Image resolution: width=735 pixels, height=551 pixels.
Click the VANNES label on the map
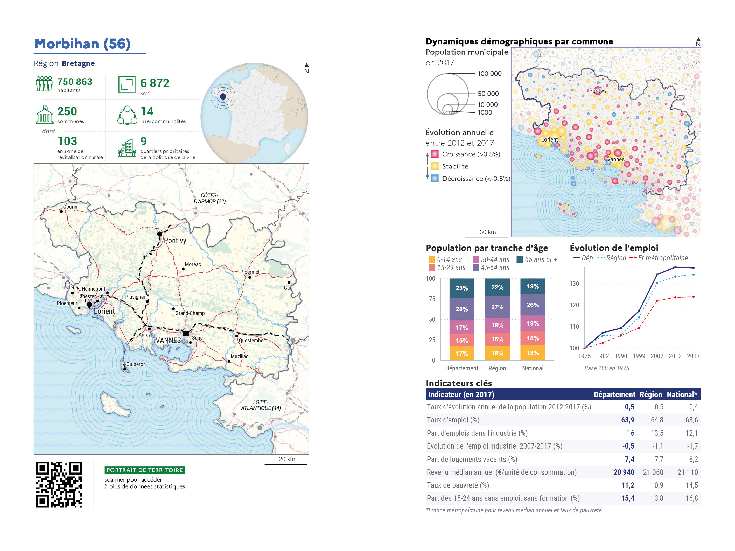tap(169, 341)
